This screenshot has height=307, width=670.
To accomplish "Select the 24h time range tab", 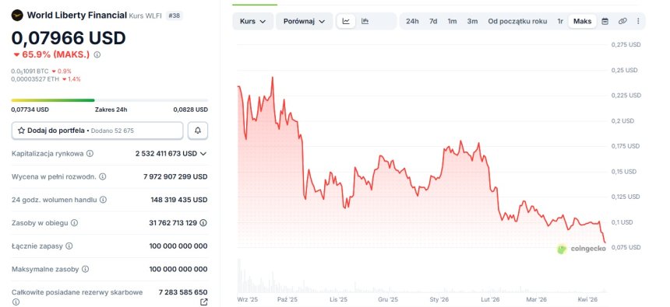I will pyautogui.click(x=412, y=21).
